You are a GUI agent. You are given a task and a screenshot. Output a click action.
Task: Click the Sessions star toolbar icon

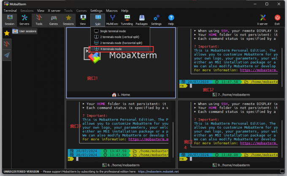(68, 20)
